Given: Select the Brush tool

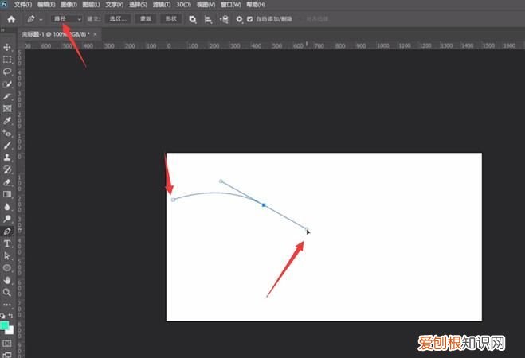Looking at the screenshot, I should point(7,145).
